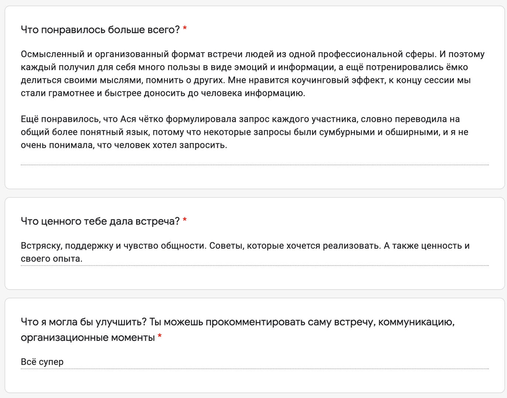Viewport: 507px width, 398px height.
Task: Click the question title "Что ценного тебе дала встреча?"
Action: (x=100, y=221)
